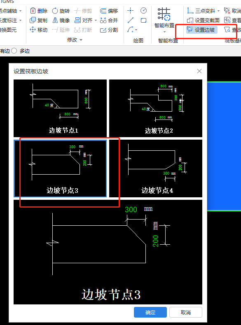Click Set side slope (设置边坡)
Screen dimensions: 241x325
pos(201,30)
